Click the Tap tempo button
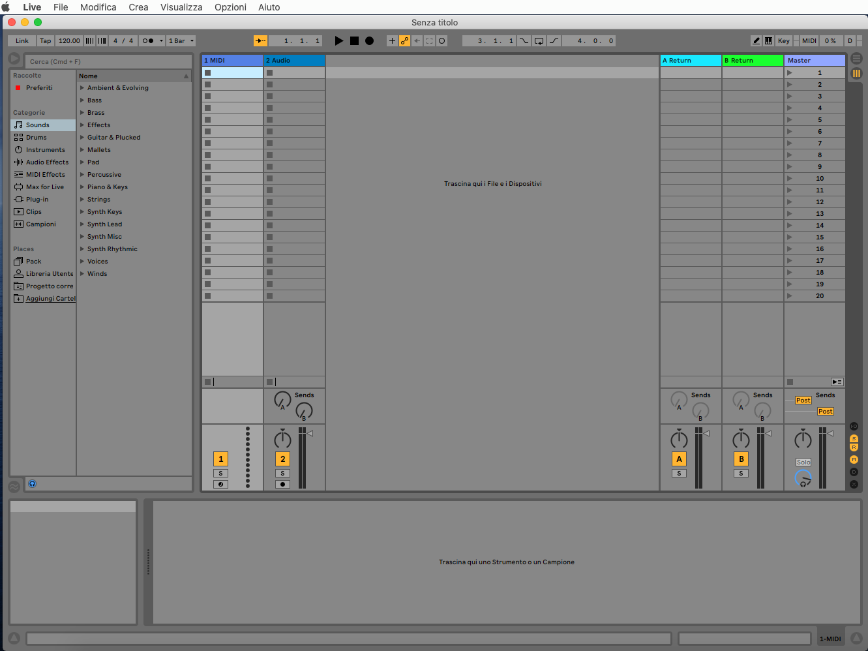Screen dimensions: 868x651 click(x=45, y=40)
